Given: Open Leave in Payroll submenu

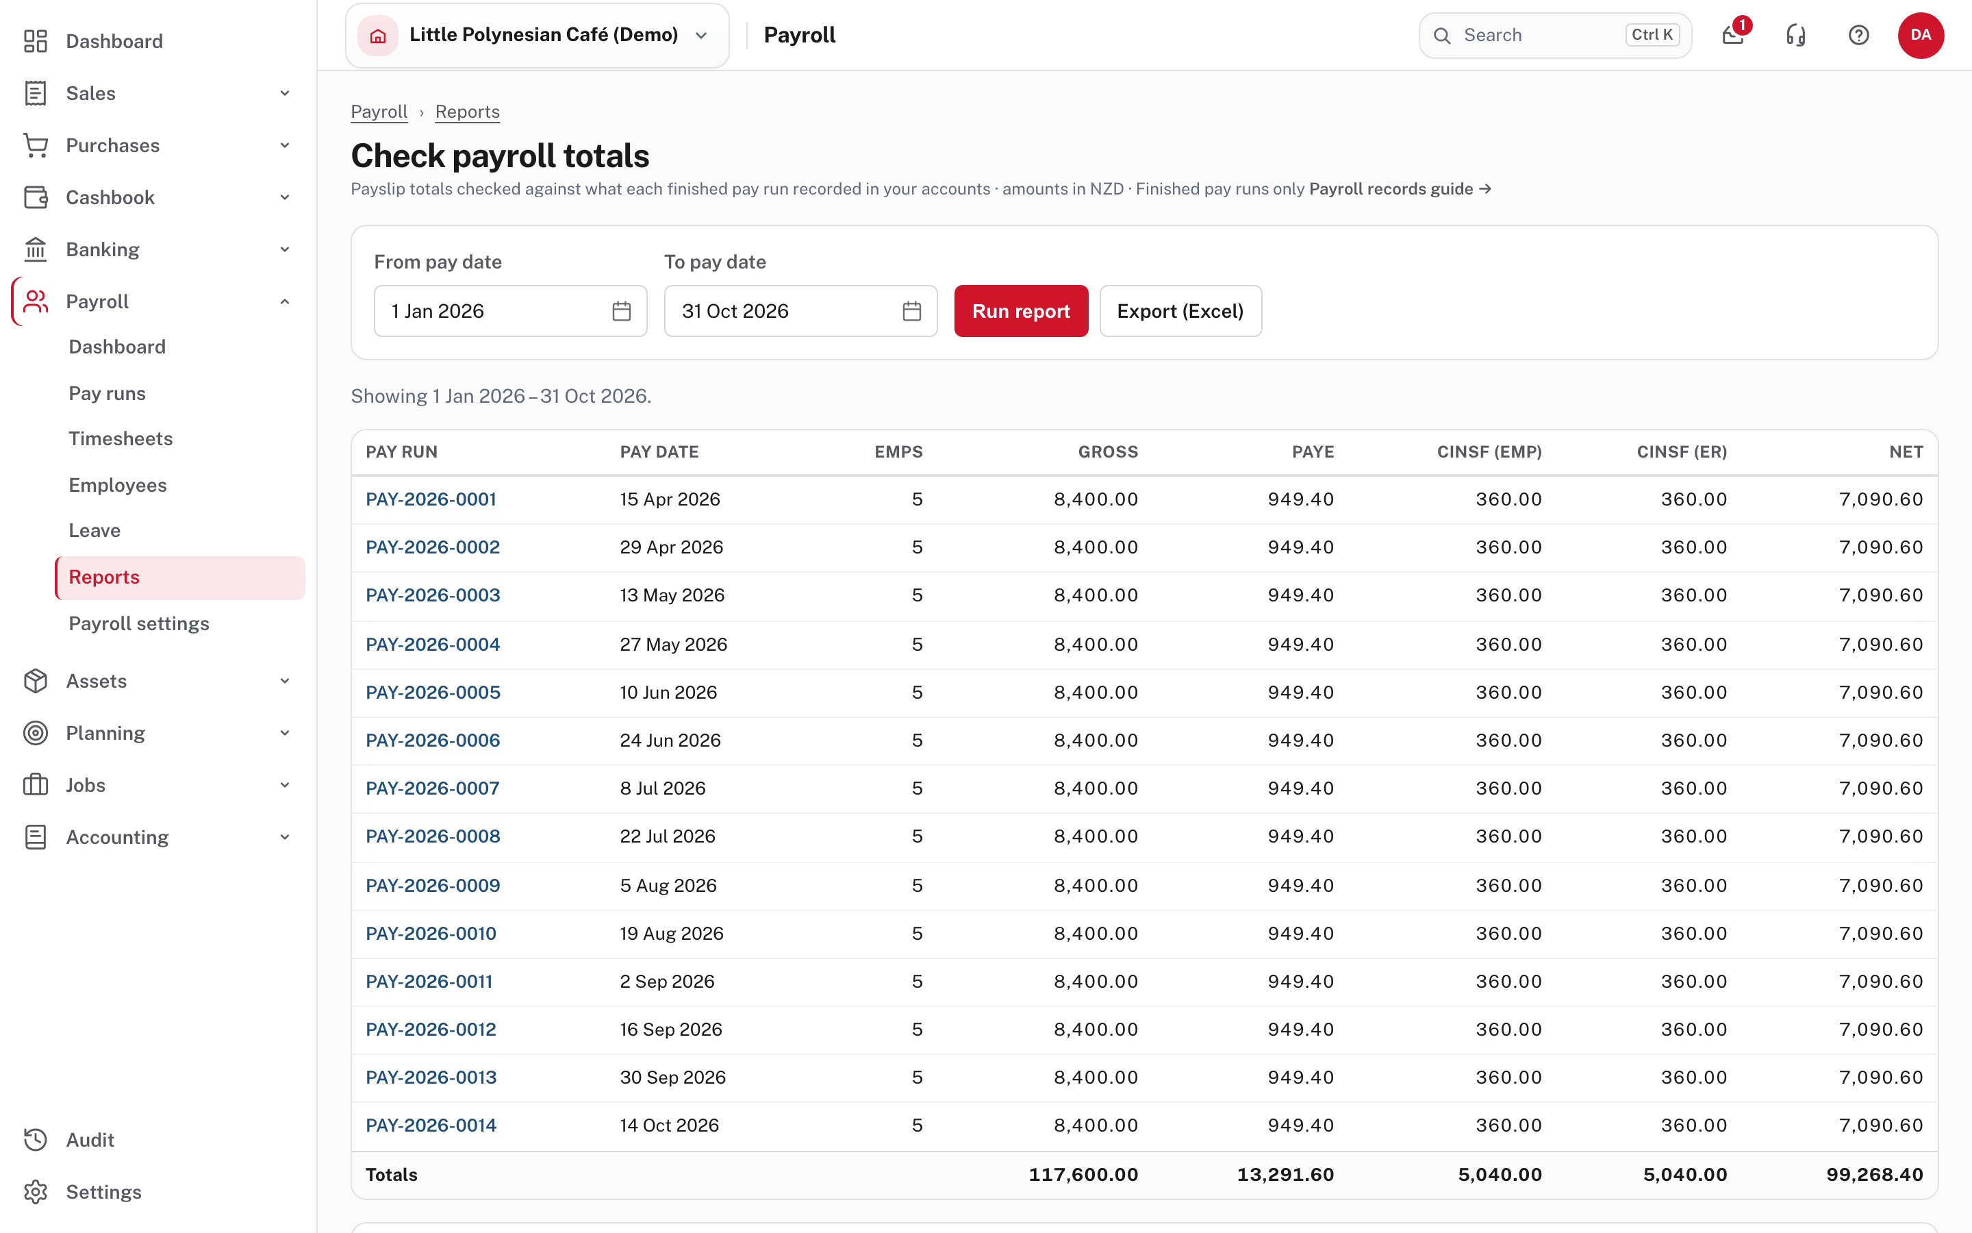Looking at the screenshot, I should point(94,531).
